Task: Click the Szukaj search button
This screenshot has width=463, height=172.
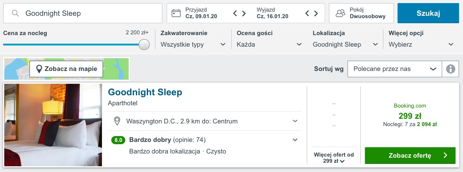Action: click(x=428, y=13)
